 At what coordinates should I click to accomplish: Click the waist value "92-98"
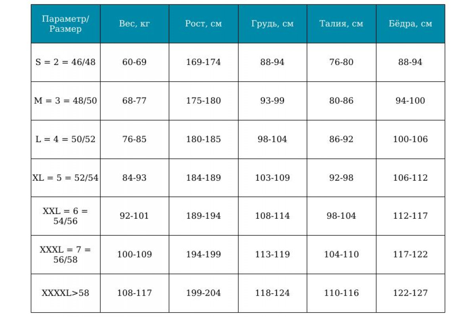pyautogui.click(x=341, y=178)
